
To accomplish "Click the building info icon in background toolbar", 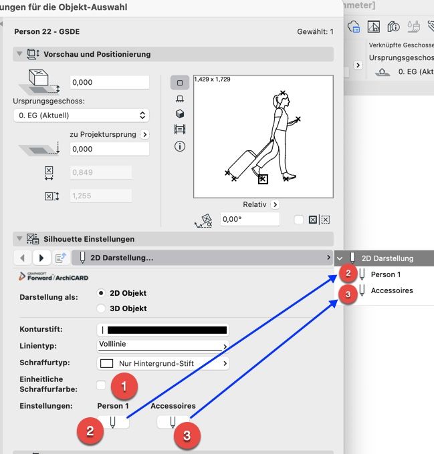I will 393,27.
